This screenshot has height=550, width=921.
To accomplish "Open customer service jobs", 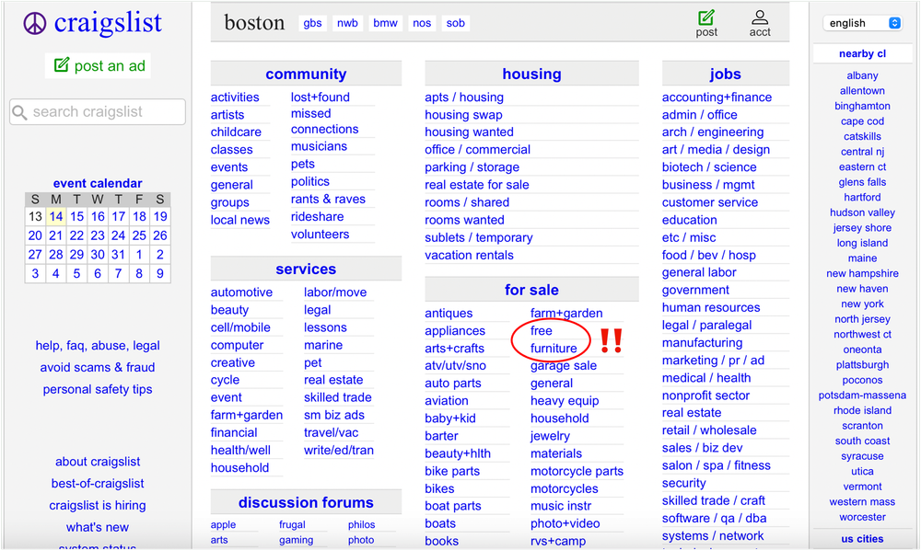I will click(x=709, y=202).
